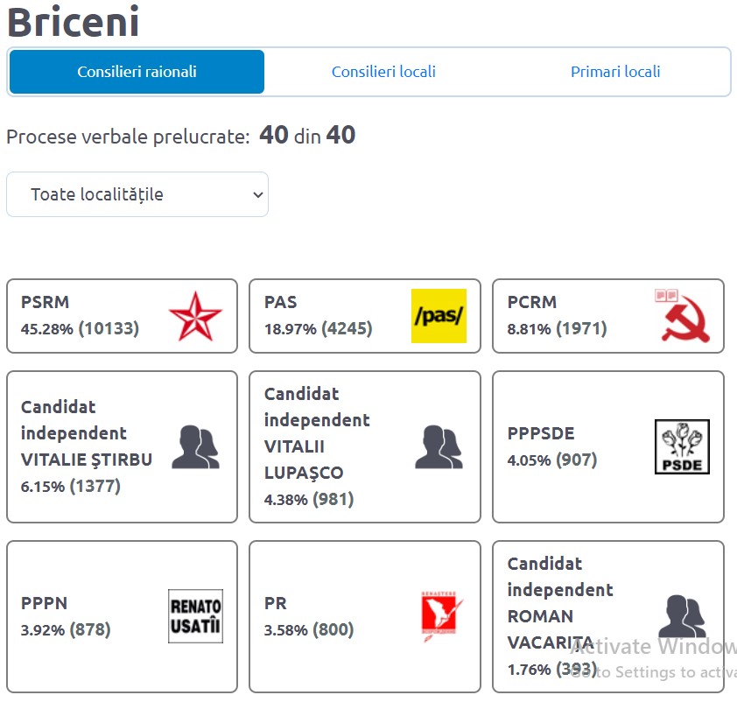This screenshot has height=702, width=737.
Task: Click the silhouette icon for Vitalii Lupașco
Action: tap(439, 447)
